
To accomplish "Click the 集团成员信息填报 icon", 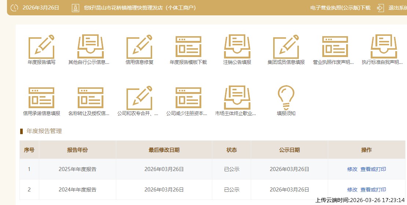I will [x=286, y=47].
